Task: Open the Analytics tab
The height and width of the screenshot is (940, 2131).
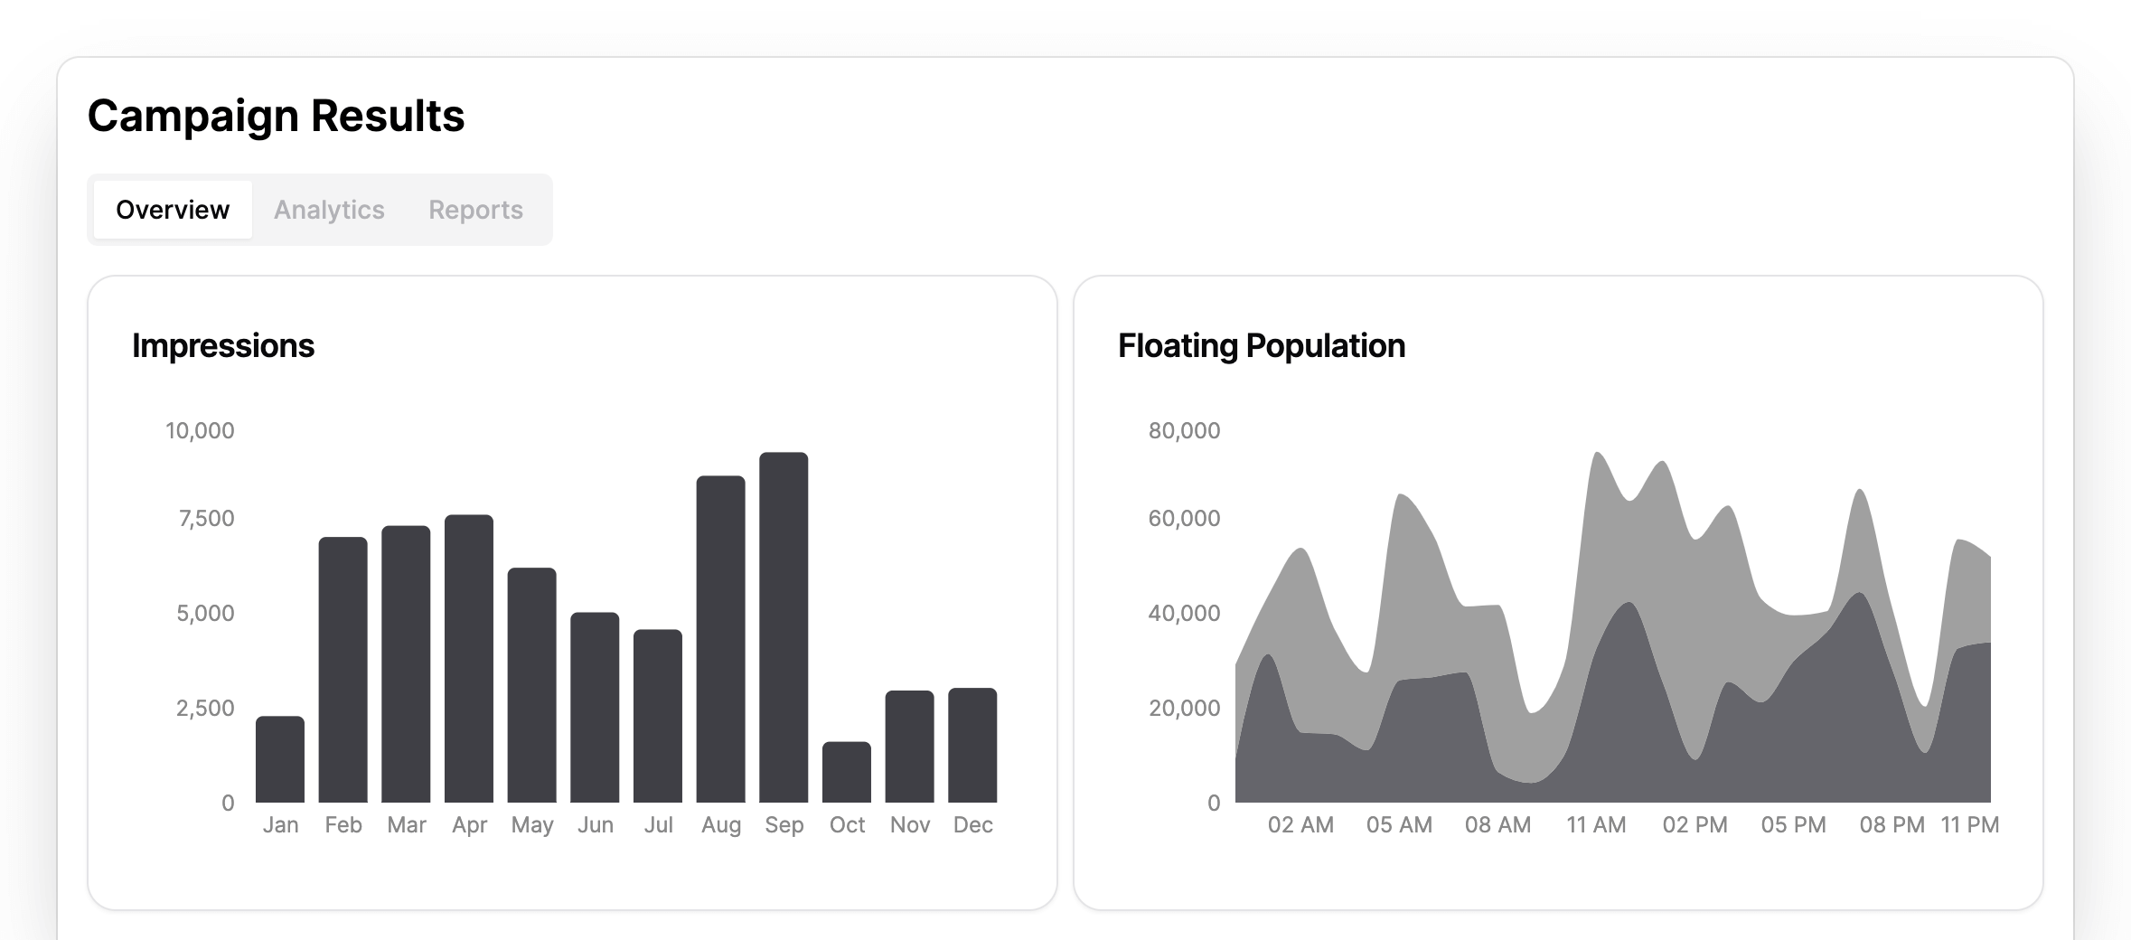Action: pos(329,210)
